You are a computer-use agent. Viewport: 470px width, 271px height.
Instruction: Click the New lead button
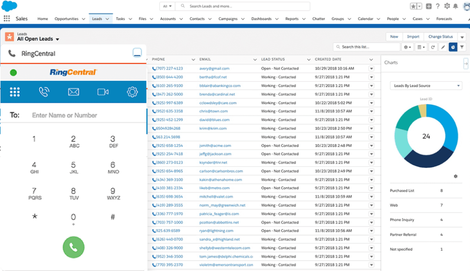393,36
